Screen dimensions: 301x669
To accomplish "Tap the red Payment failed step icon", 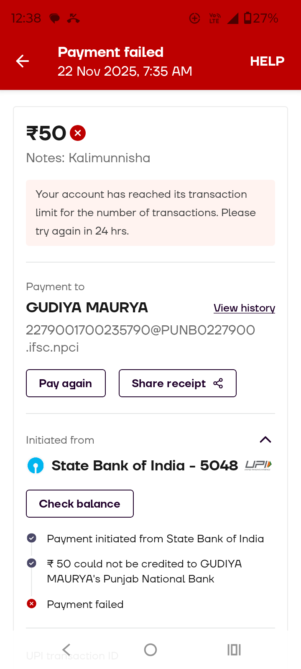I will (x=31, y=604).
